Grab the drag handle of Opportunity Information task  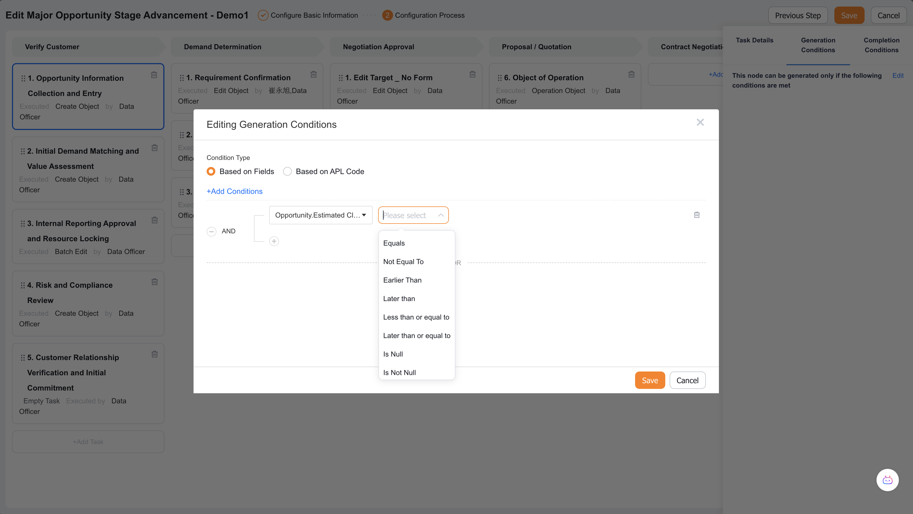pyautogui.click(x=23, y=78)
